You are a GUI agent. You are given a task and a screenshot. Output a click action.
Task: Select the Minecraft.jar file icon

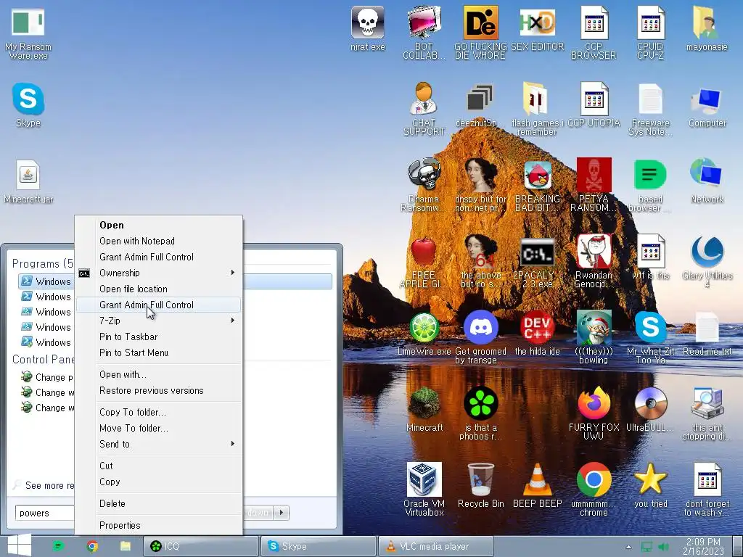coord(28,176)
